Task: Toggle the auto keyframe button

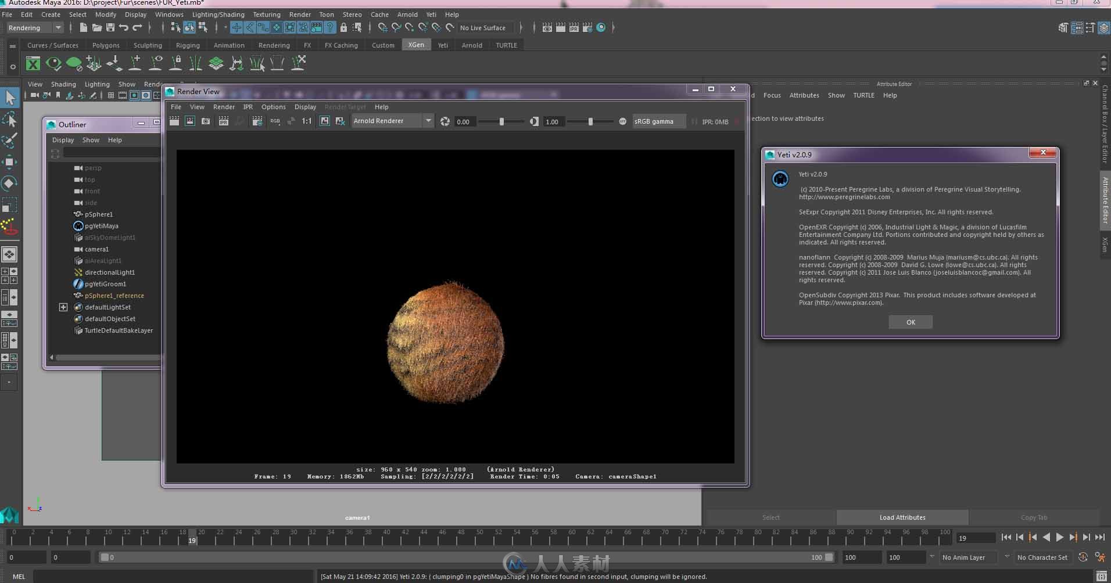Action: [x=1083, y=557]
